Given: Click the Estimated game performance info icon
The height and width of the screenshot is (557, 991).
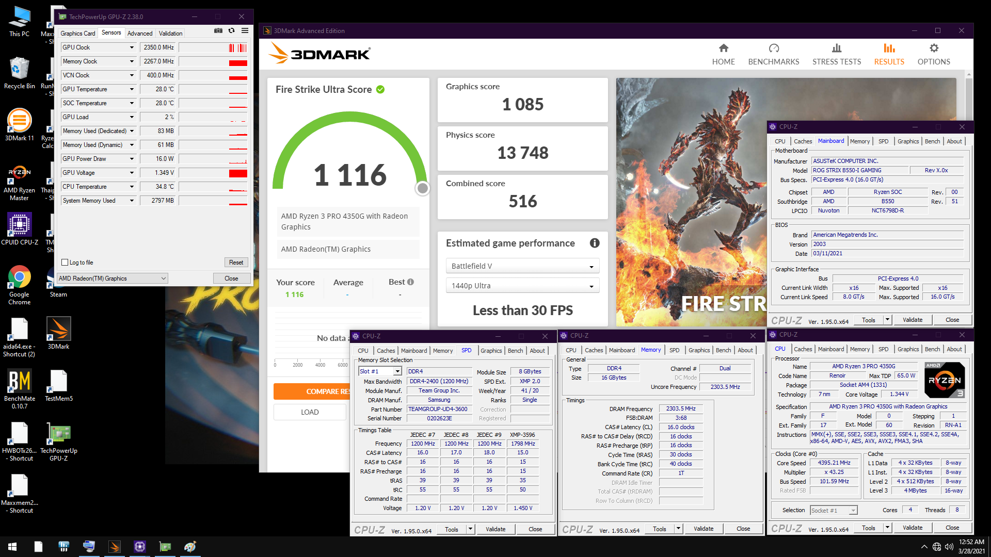Looking at the screenshot, I should click(x=595, y=243).
